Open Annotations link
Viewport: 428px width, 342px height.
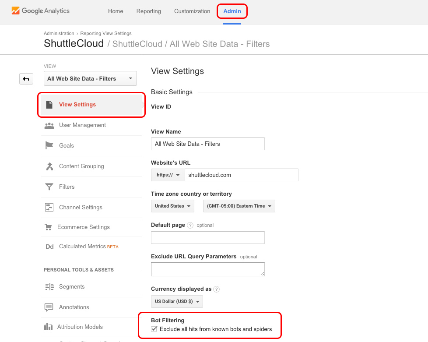coord(92,307)
